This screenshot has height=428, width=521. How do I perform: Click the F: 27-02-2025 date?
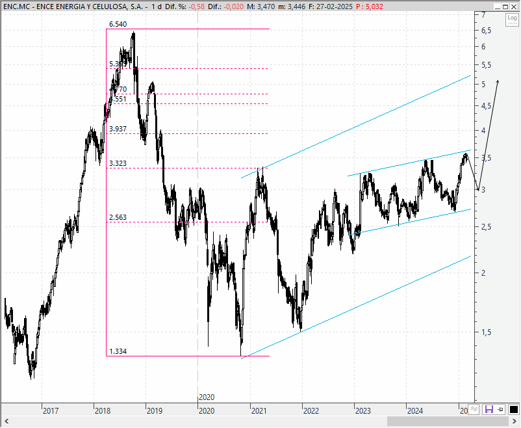click(x=330, y=7)
